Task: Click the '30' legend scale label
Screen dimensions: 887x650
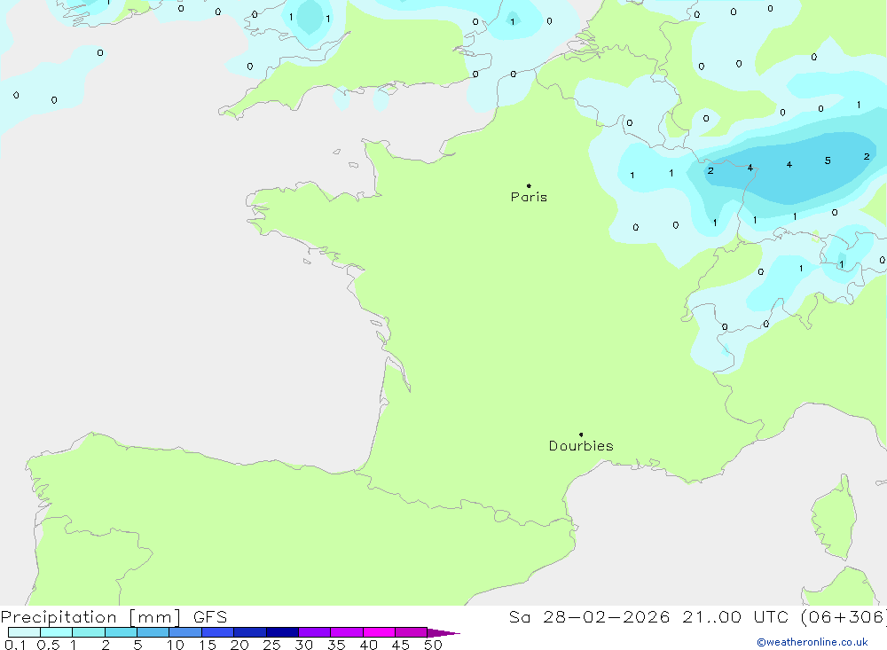Action: [x=304, y=645]
